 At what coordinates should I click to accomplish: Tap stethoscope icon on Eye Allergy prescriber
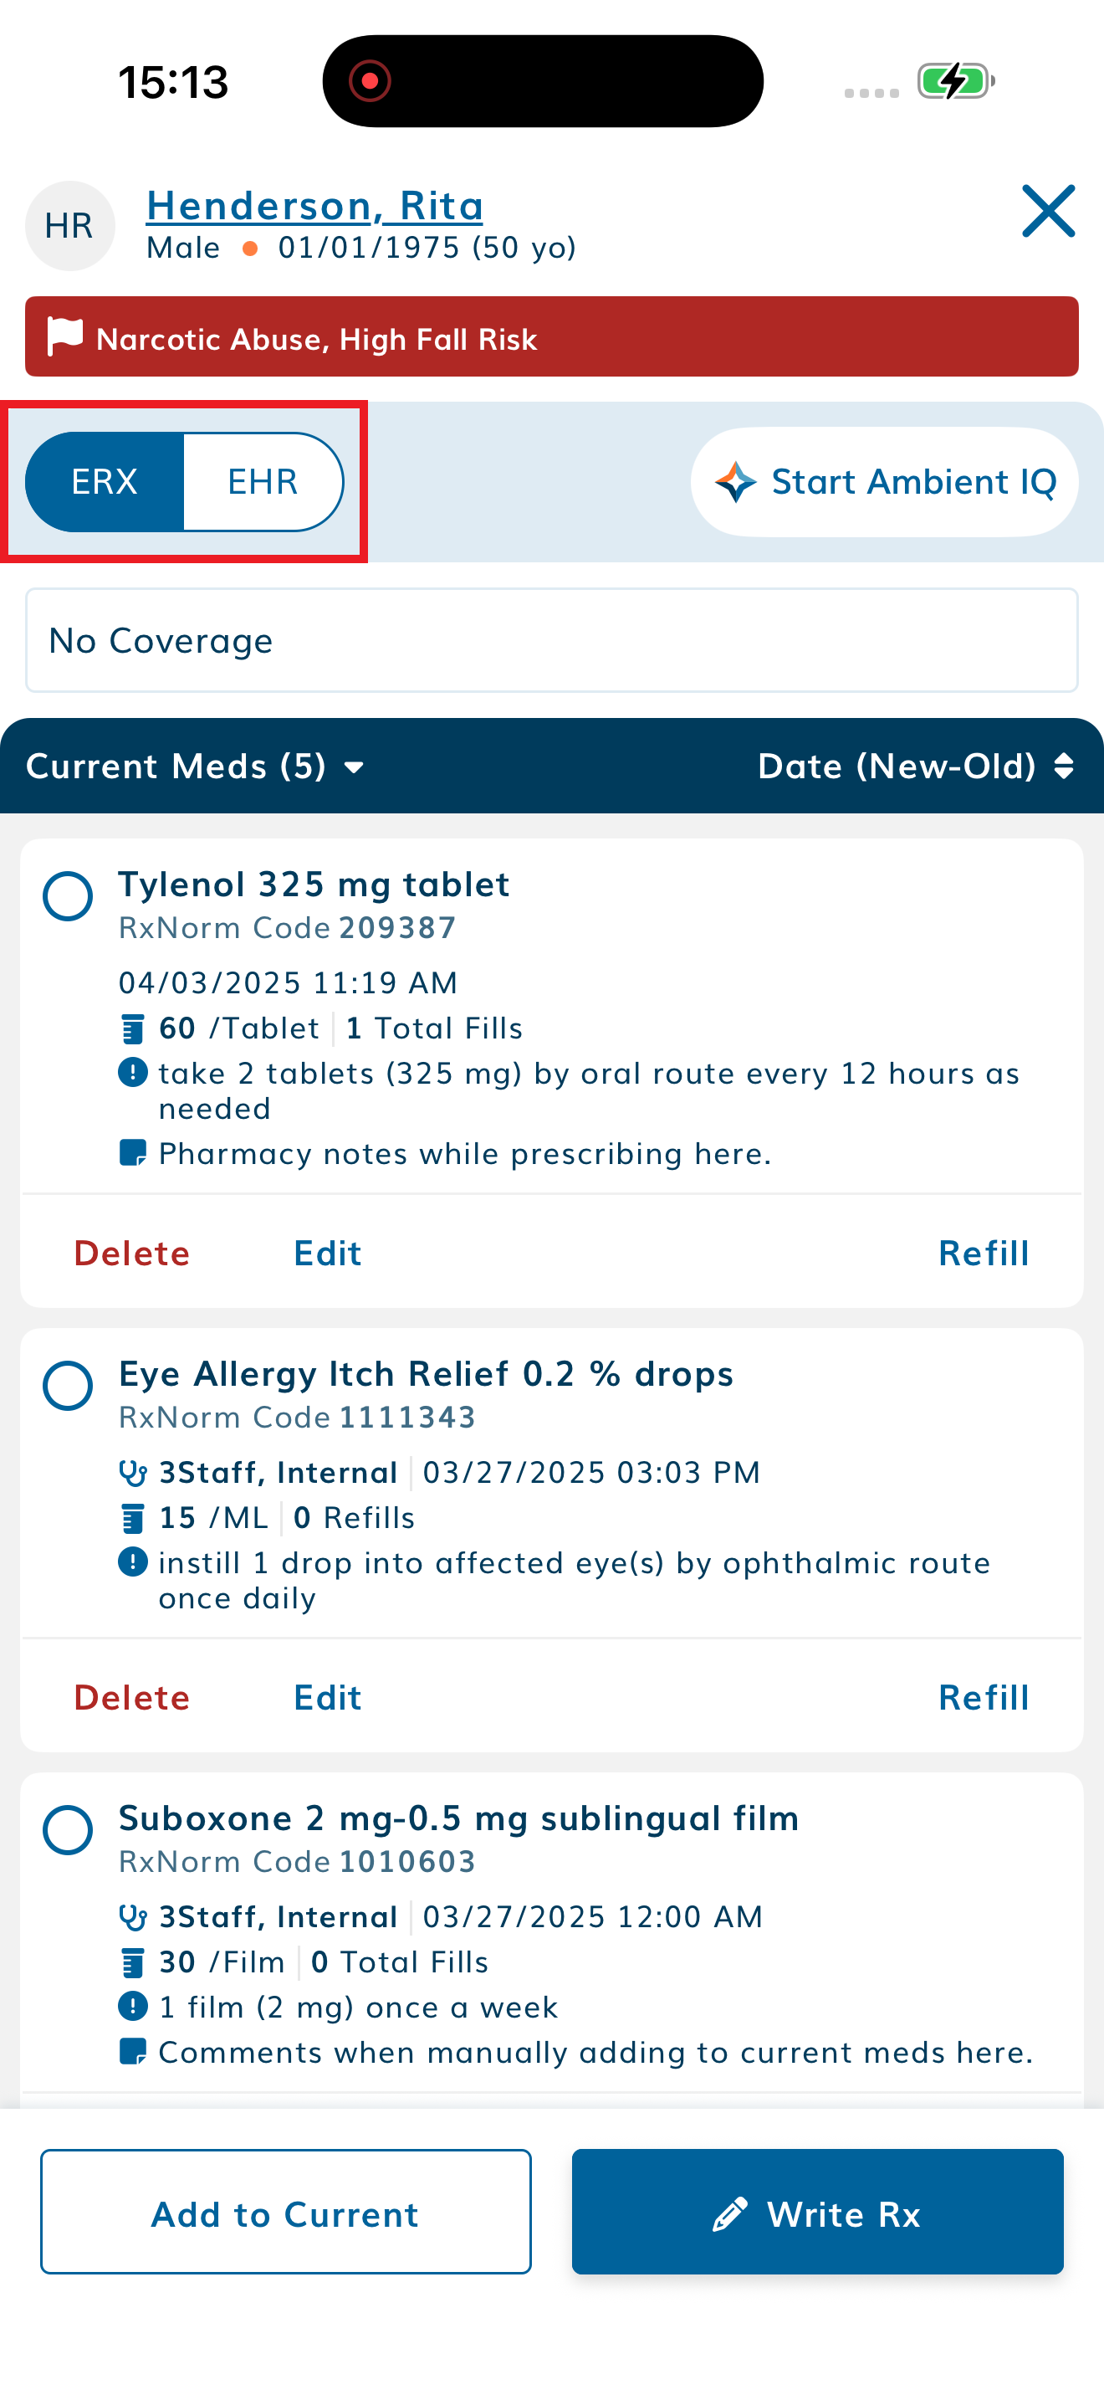point(133,1473)
